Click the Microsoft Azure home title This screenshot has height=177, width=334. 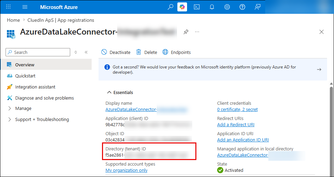click(59, 7)
